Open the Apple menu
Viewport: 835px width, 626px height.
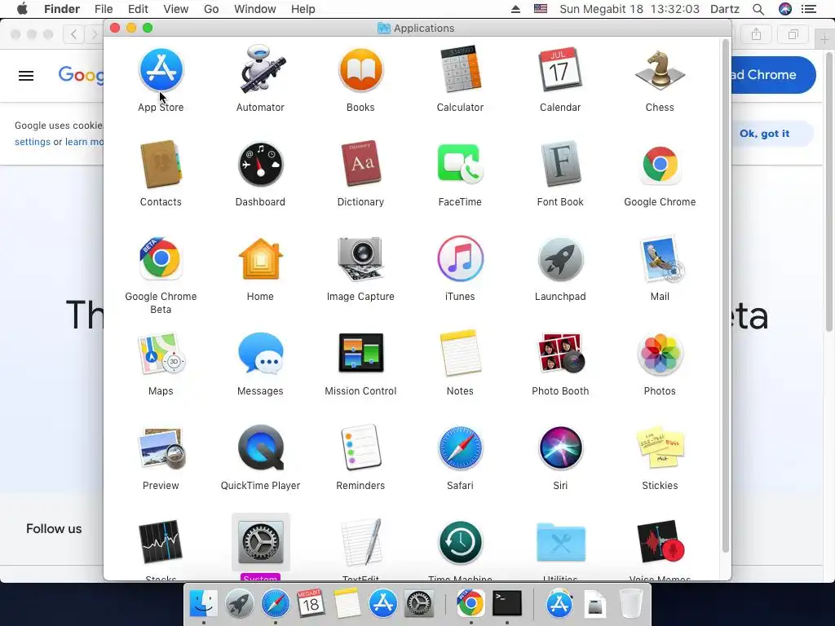22,9
